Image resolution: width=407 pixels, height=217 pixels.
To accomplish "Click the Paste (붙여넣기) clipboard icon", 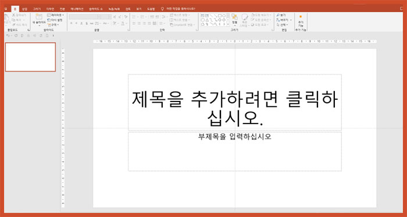I will point(6,17).
